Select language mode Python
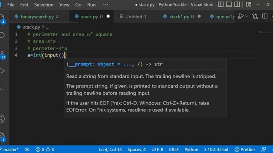The image size is (273, 153). point(191,150)
